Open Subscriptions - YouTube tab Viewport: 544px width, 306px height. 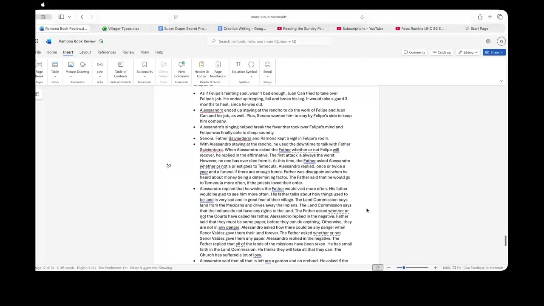(x=360, y=28)
